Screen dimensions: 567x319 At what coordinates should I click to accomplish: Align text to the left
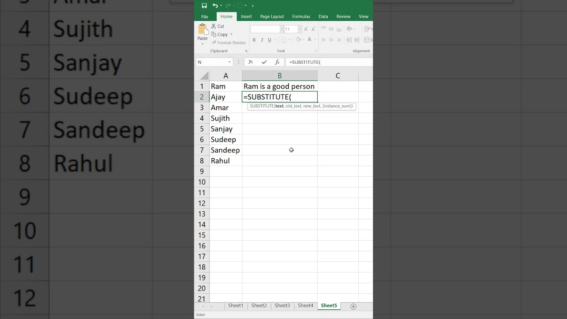323,40
